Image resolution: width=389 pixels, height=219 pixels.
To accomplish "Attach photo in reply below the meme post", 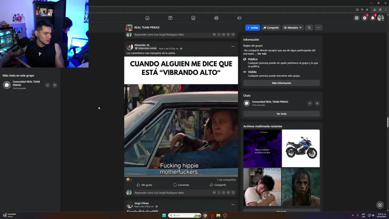I will click(224, 193).
